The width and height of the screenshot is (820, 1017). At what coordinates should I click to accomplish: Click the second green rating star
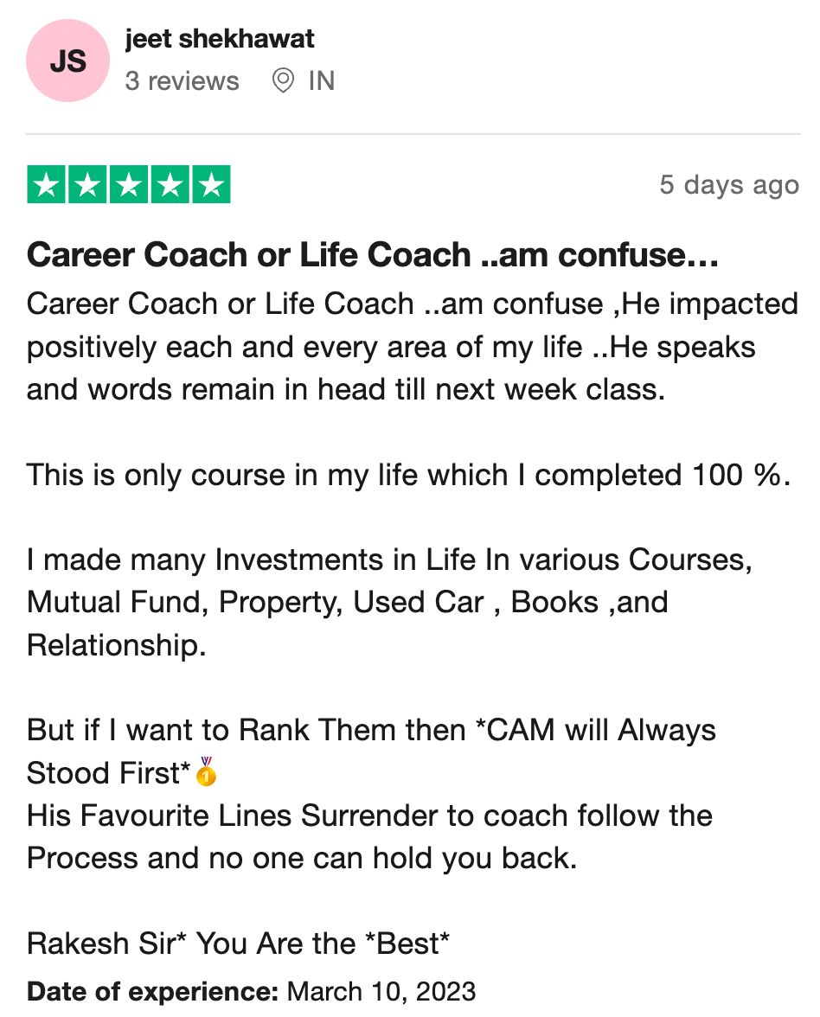click(x=88, y=185)
